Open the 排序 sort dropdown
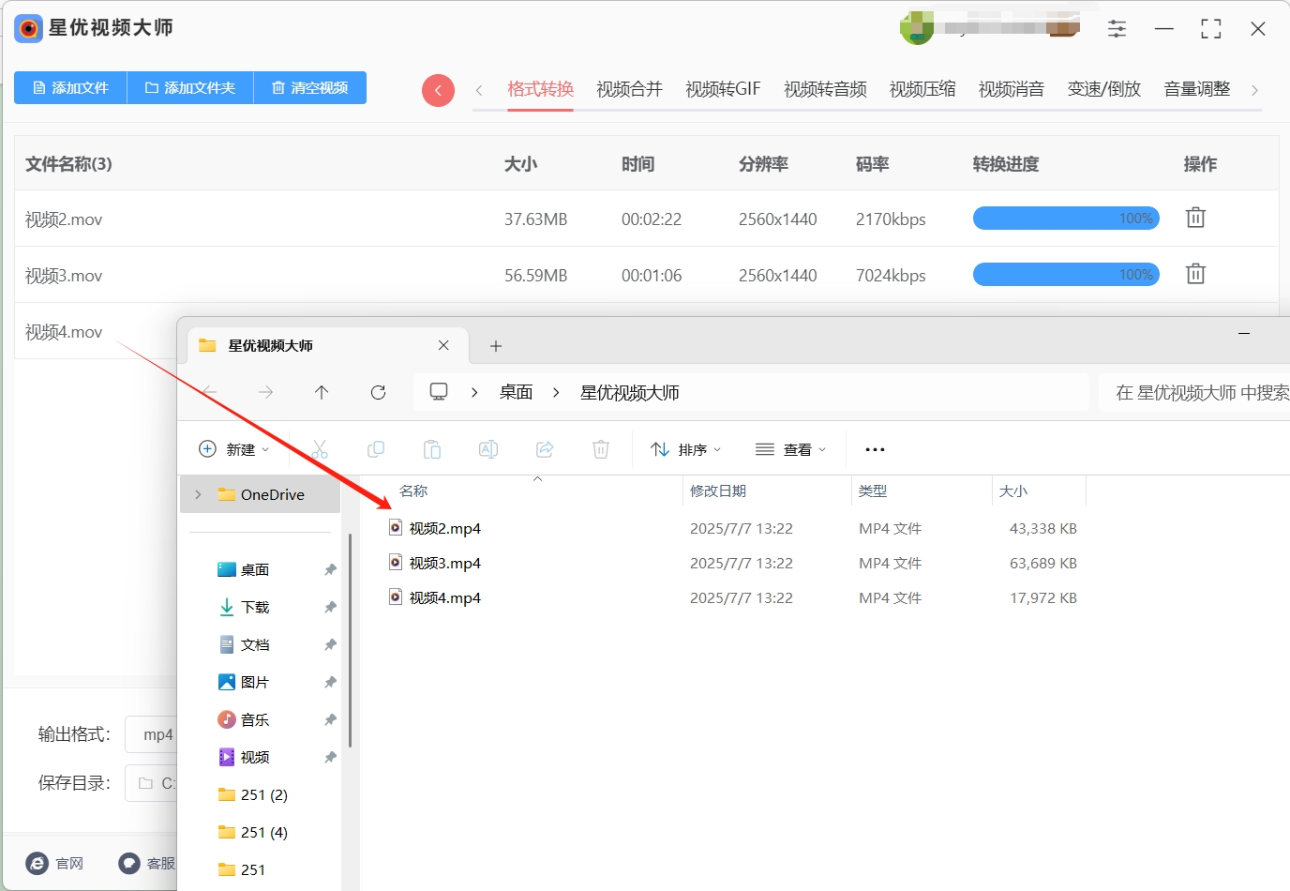Image resolution: width=1290 pixels, height=891 pixels. tap(685, 449)
